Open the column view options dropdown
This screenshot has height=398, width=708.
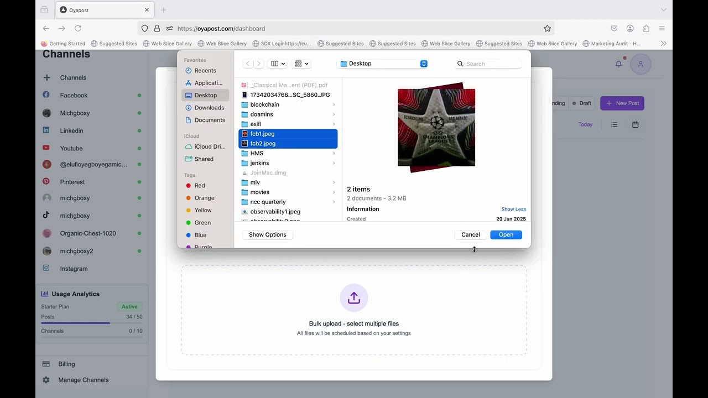[x=278, y=64]
